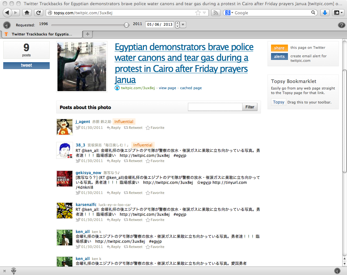Select the Twitter Trackbacks for Egyptia tab
This screenshot has height=275, width=347.
tap(42, 34)
